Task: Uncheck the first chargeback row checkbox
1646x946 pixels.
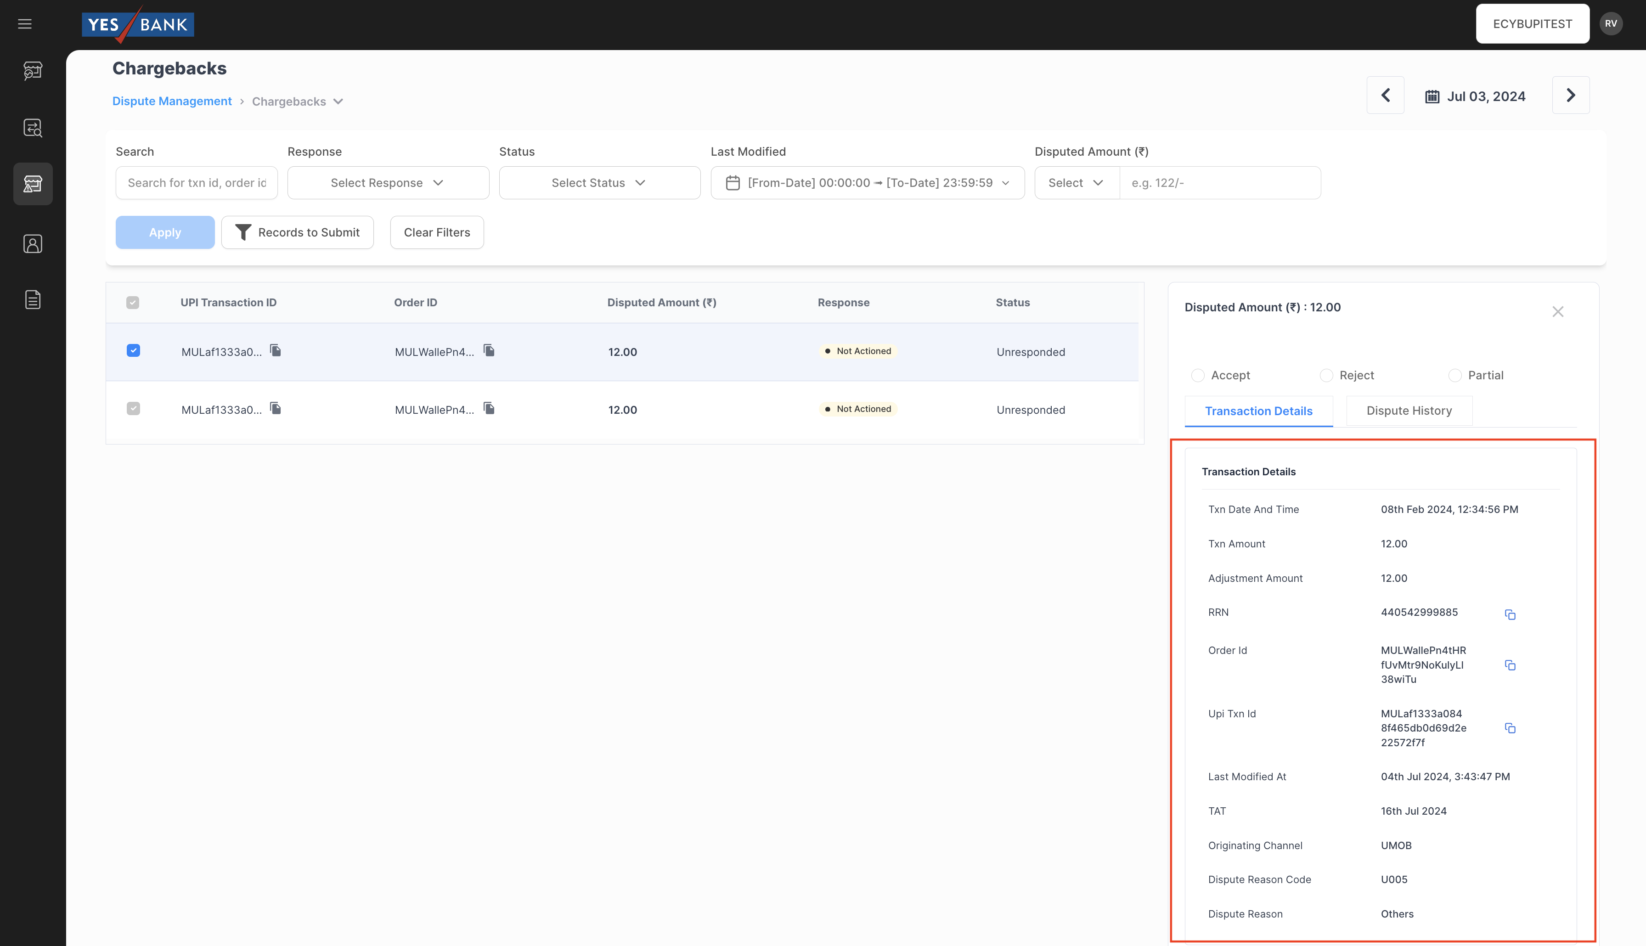Action: click(x=133, y=351)
